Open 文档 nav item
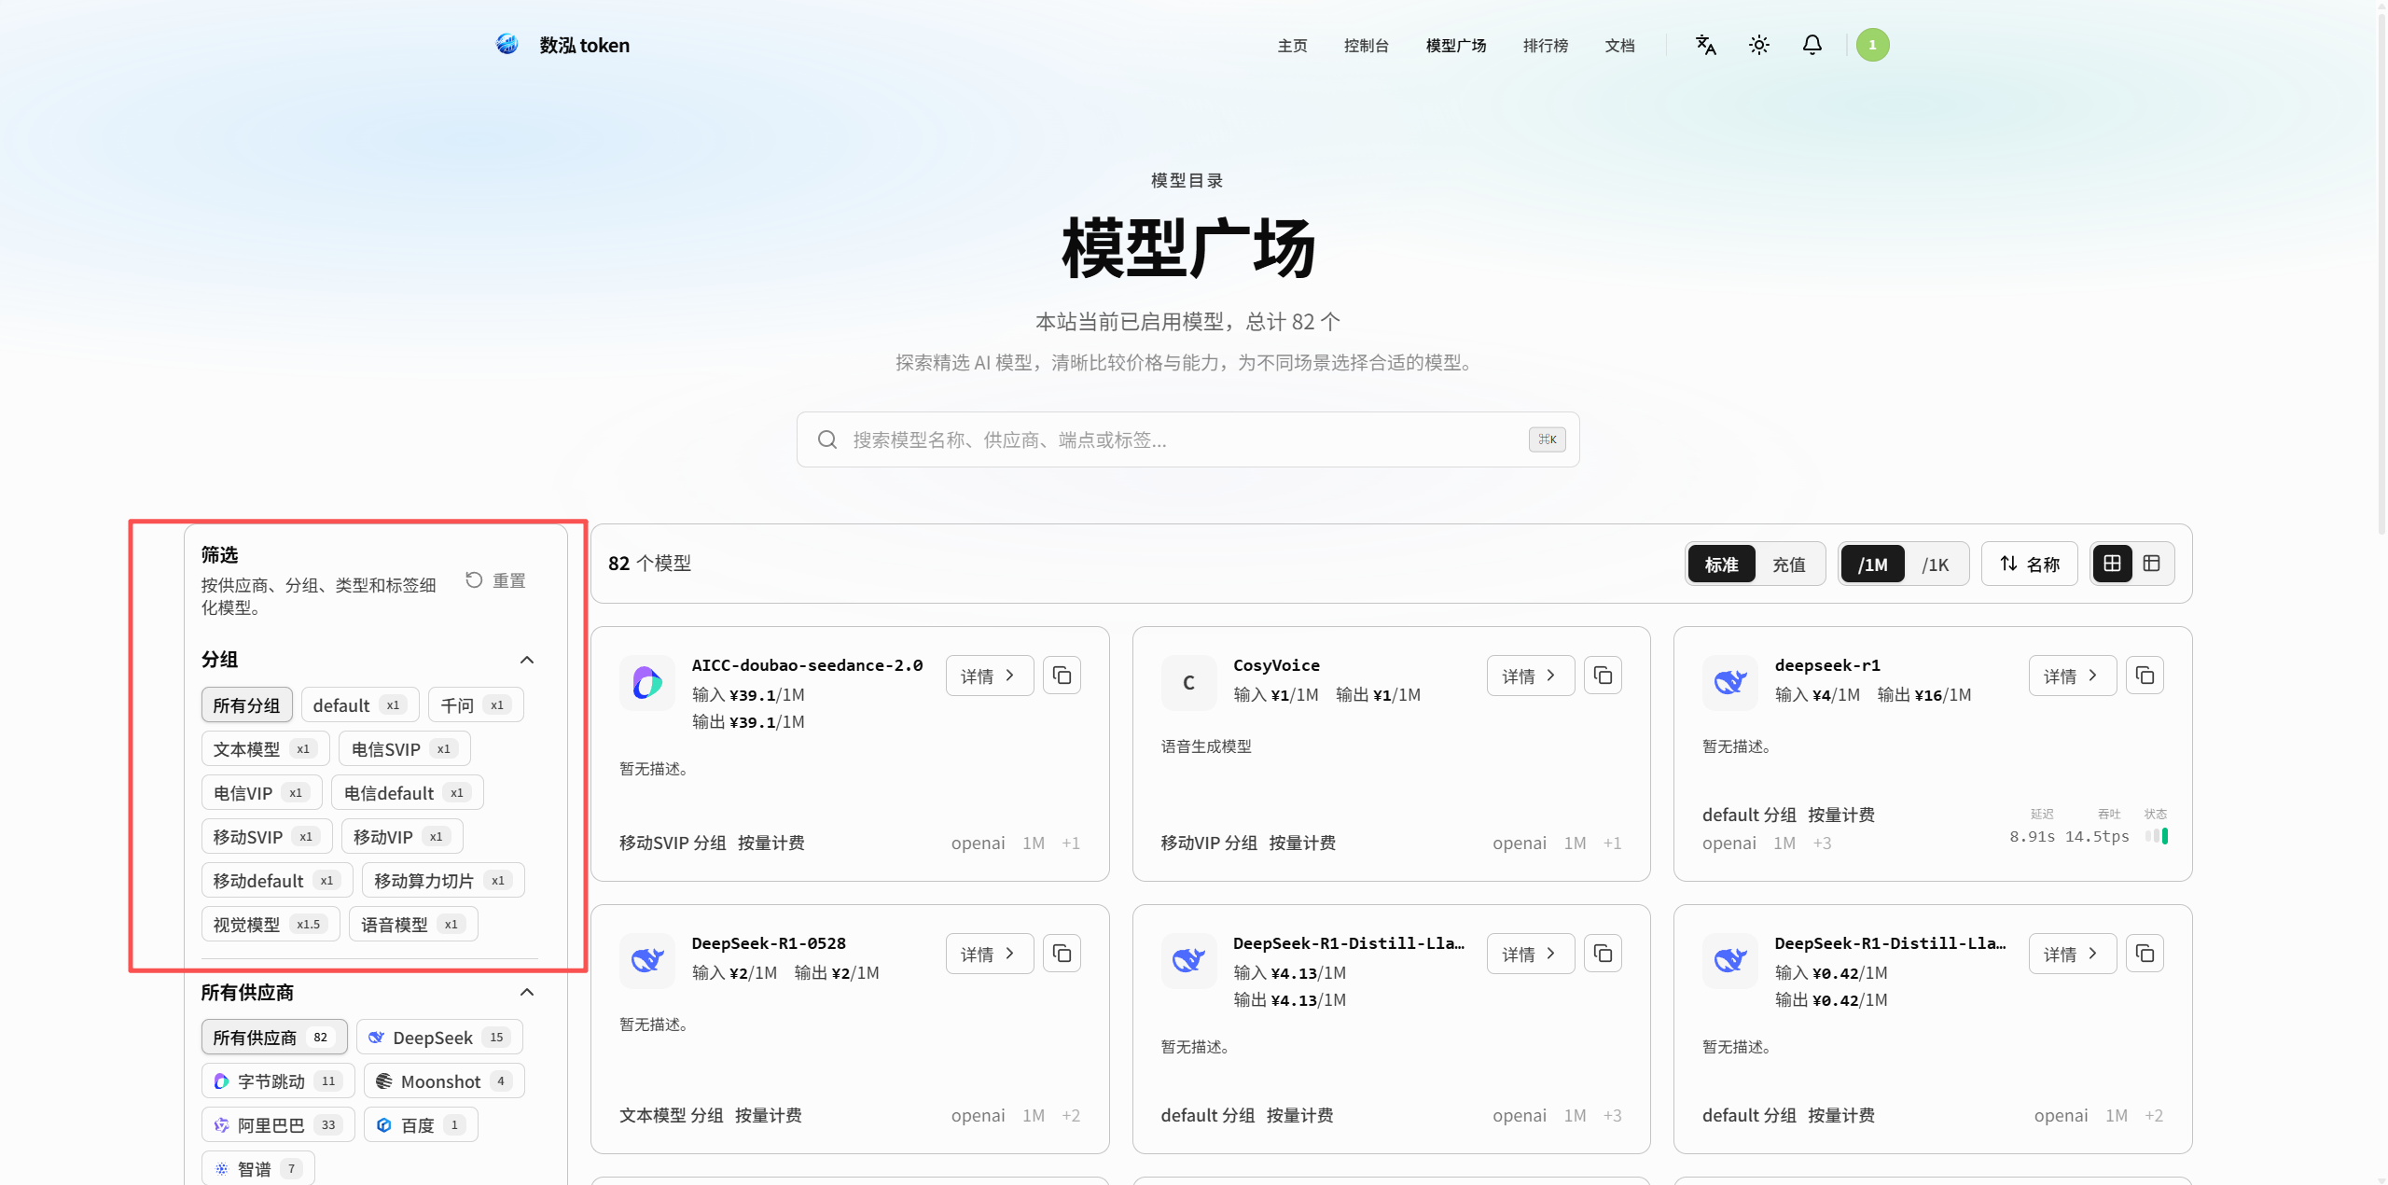 (x=1619, y=46)
